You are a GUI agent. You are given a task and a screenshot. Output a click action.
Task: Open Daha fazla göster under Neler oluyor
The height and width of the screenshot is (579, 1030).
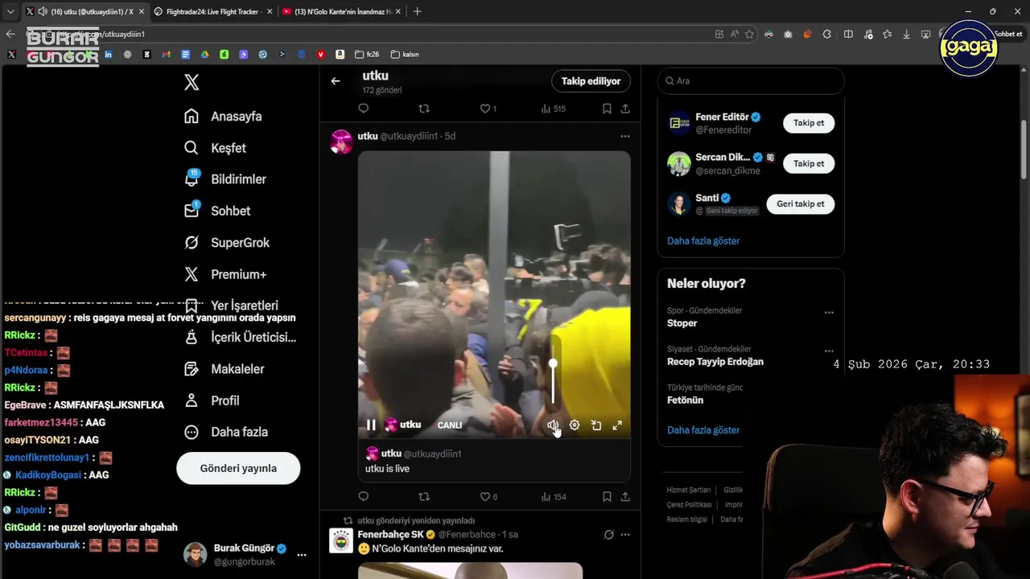(703, 430)
